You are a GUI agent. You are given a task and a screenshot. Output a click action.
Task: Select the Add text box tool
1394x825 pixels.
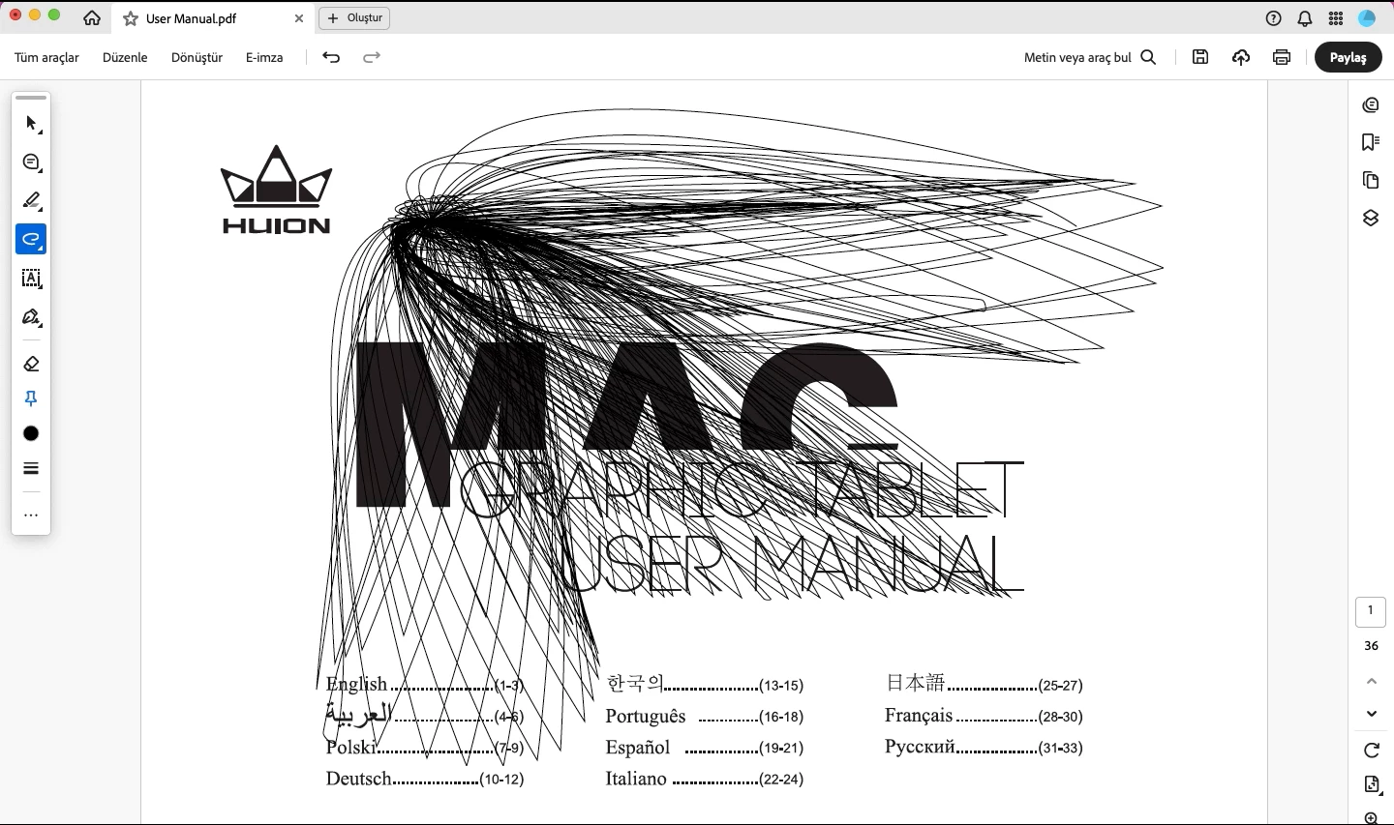[x=31, y=279]
